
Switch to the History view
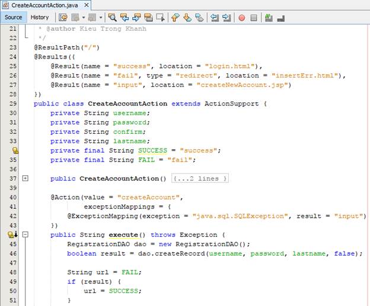[40, 17]
